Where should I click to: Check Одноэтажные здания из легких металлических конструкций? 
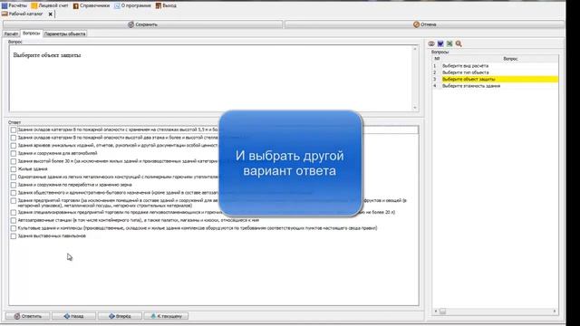[x=14, y=177]
